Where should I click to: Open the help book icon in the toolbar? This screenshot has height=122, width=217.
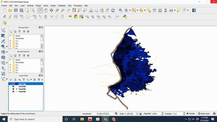pyautogui.click(x=194, y=11)
